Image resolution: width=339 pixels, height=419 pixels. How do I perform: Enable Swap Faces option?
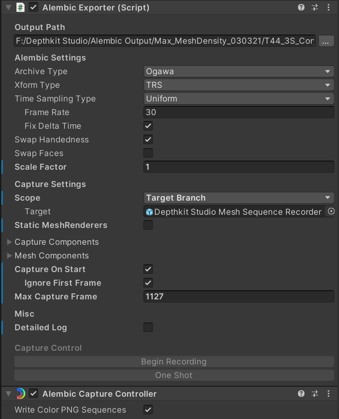point(148,153)
